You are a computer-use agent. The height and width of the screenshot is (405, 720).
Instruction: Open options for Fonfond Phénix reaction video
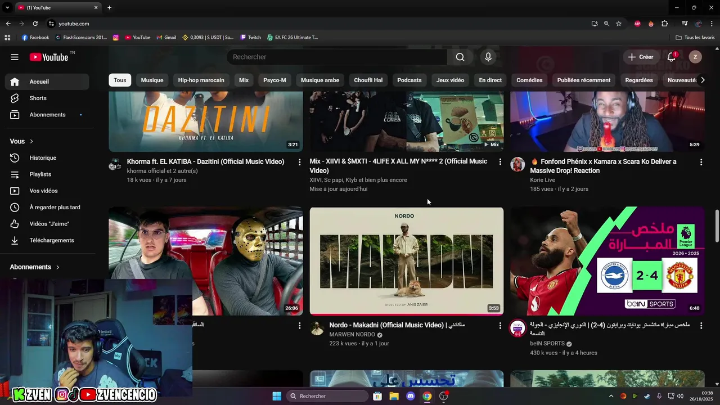(x=701, y=162)
